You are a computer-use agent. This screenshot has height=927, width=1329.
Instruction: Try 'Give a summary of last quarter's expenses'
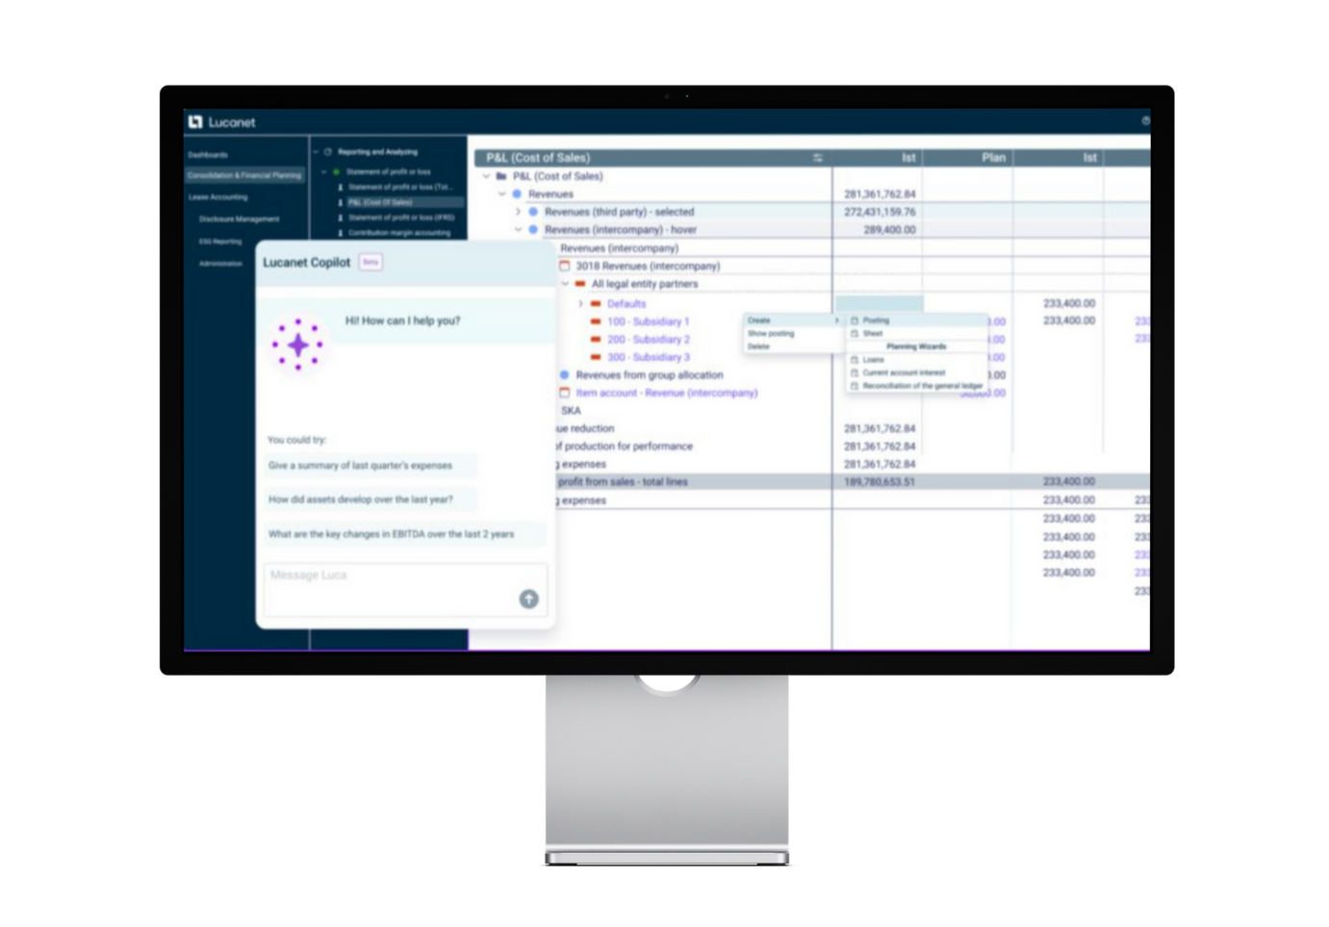coord(371,466)
